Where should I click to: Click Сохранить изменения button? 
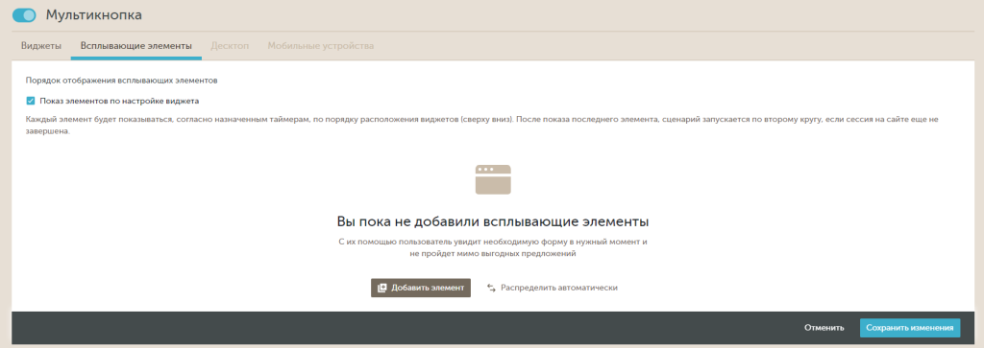coord(910,327)
